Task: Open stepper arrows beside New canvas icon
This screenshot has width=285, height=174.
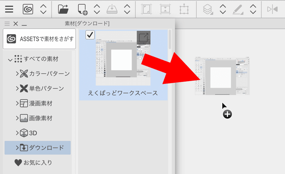Action: (x=97, y=9)
